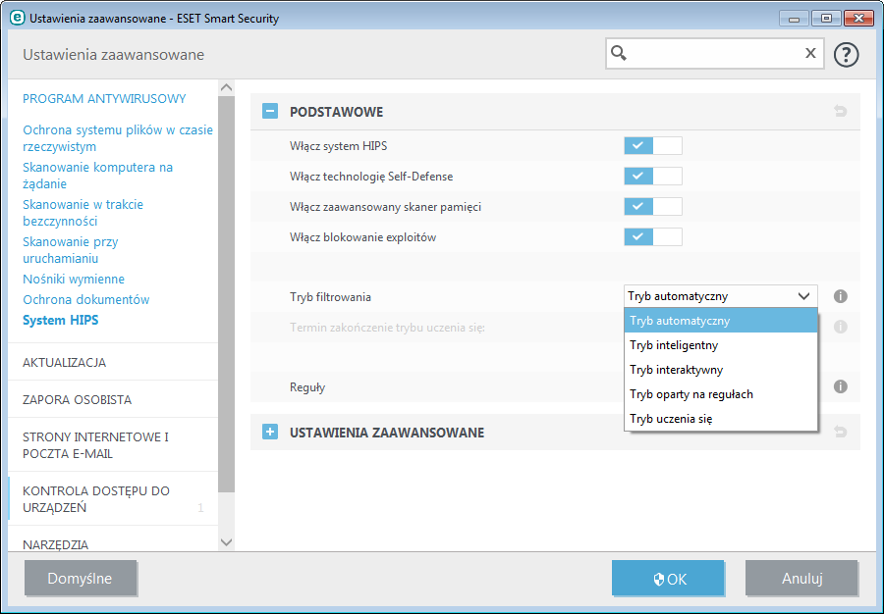Screen dimensions: 884x614
Task: Open Ochrona systemu plików w czasie rzeczywistym
Action: click(117, 138)
